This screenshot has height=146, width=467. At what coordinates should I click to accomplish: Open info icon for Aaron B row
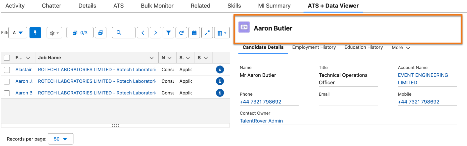pyautogui.click(x=220, y=93)
